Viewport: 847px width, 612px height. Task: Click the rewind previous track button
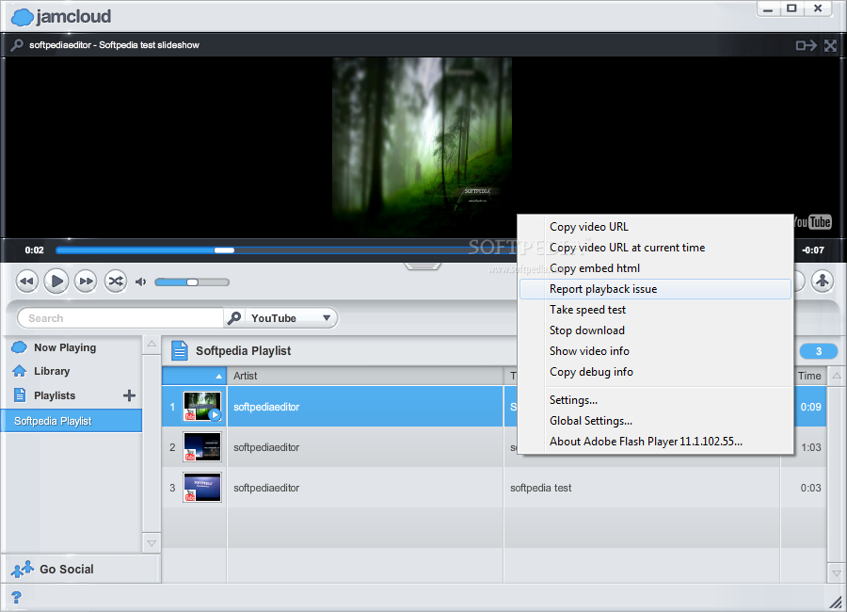tap(27, 282)
